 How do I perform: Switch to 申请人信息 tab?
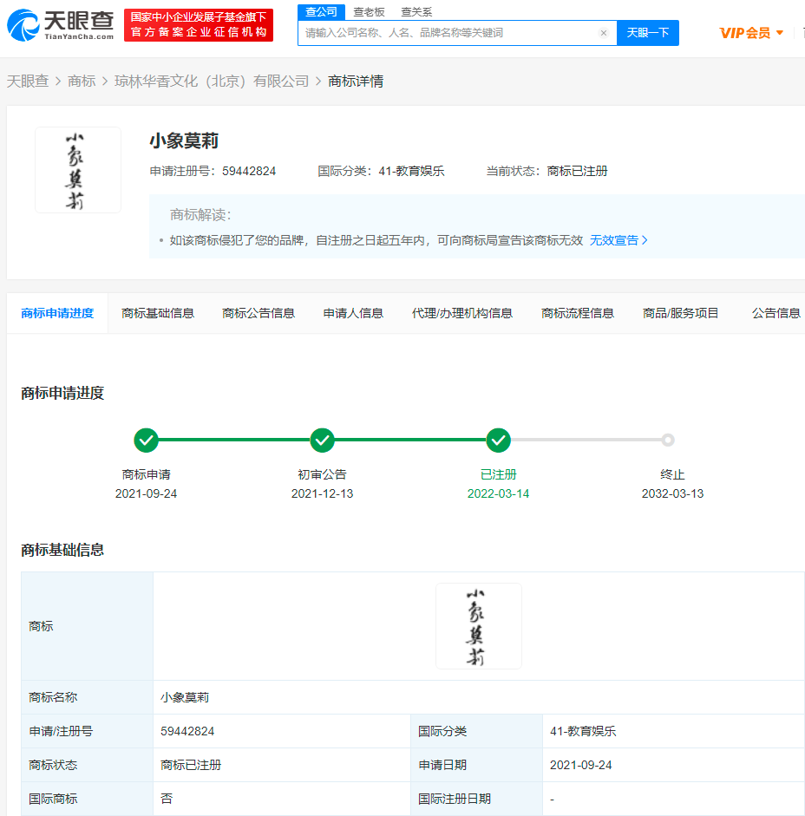353,313
